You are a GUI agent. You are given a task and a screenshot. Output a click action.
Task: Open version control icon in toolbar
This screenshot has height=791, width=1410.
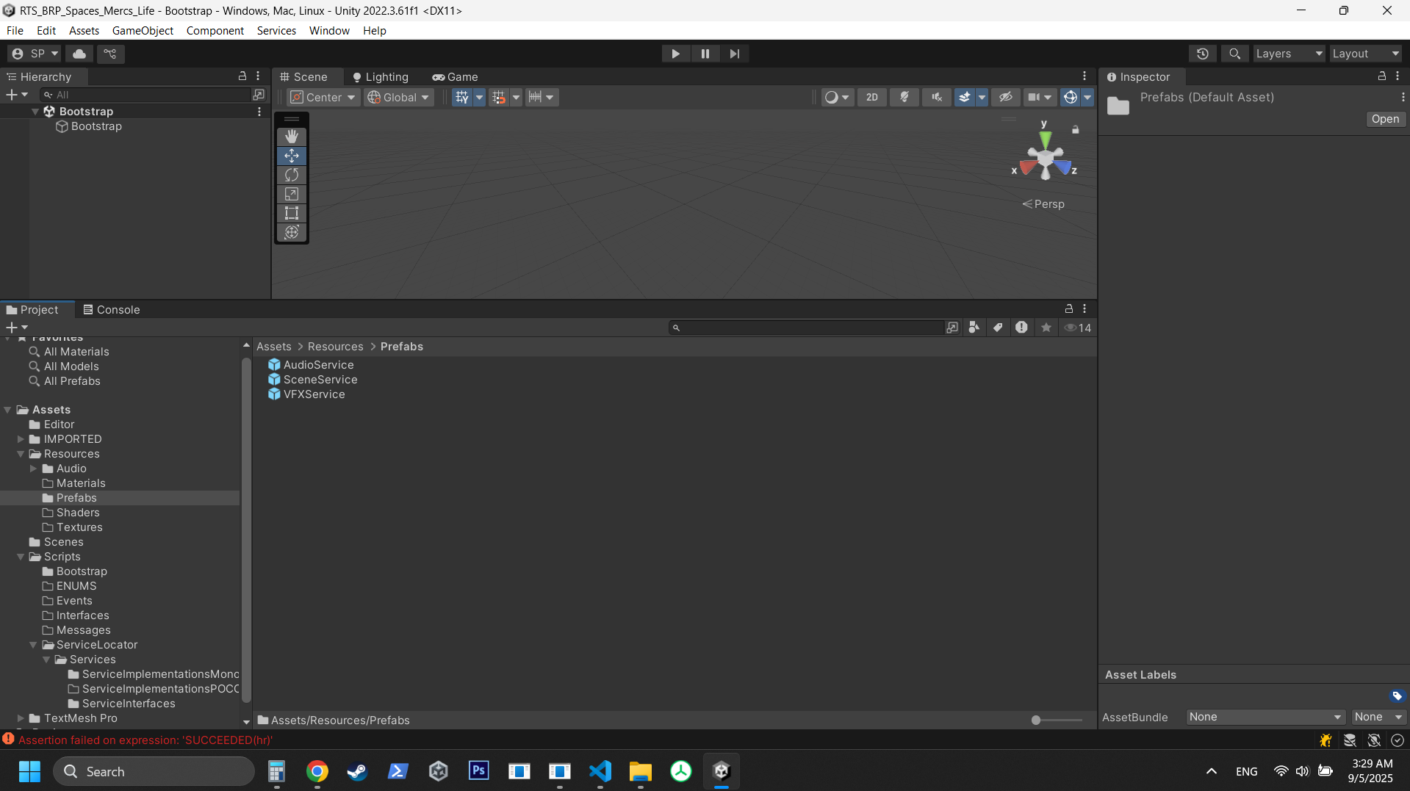(x=110, y=54)
